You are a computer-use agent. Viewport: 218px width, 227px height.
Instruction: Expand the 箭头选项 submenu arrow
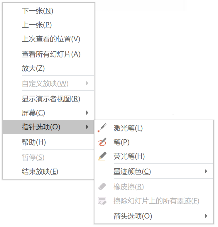(206, 216)
